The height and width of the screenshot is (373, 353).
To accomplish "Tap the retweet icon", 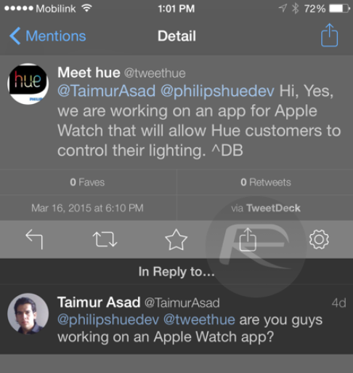I will (105, 239).
